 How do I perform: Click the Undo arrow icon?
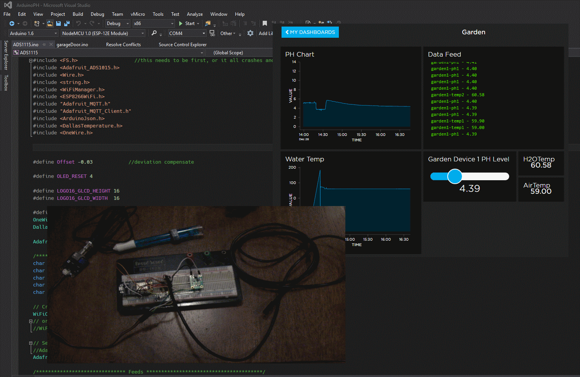click(78, 23)
